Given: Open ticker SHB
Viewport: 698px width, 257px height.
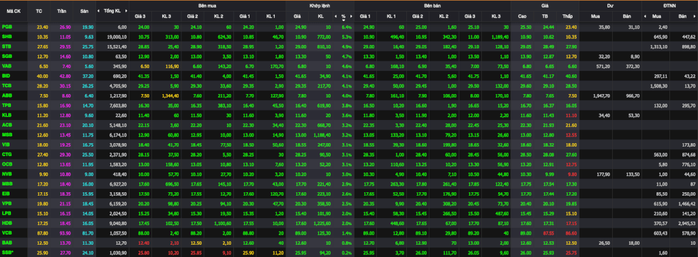Looking at the screenshot, I should point(7,37).
